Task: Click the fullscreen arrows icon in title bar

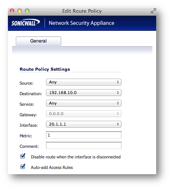Action: [x=154, y=11]
